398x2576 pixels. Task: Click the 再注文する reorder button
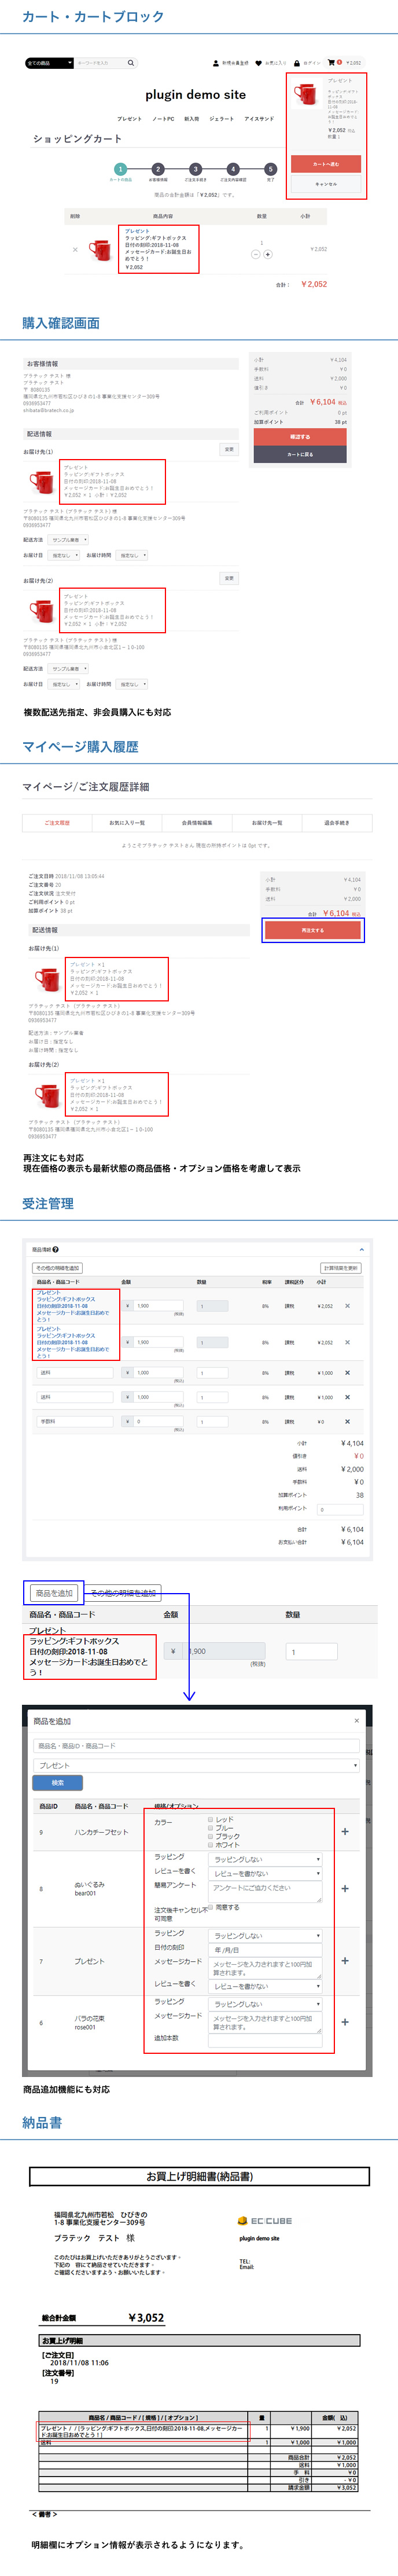313,930
